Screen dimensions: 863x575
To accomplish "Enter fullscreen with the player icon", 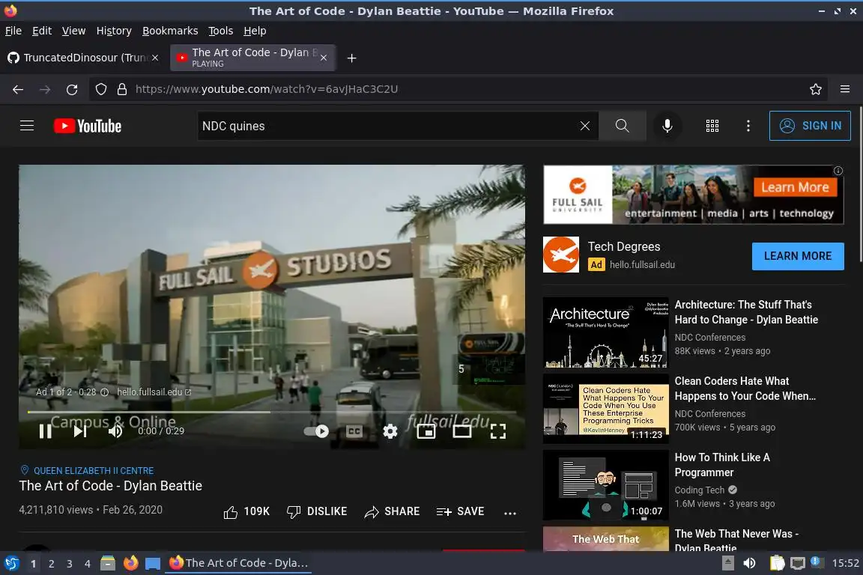I will pos(498,431).
